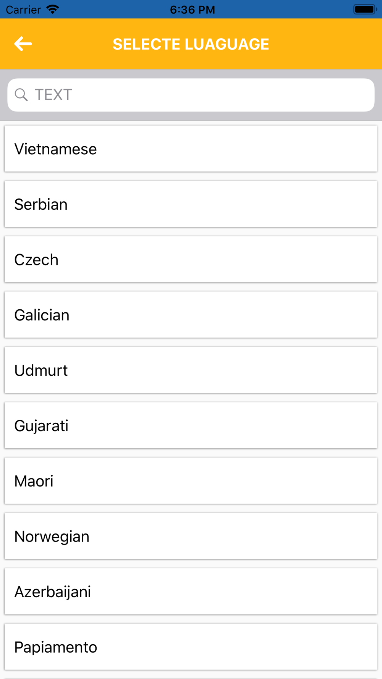The image size is (382, 679).
Task: Choose Galician from the list
Action: 191,315
